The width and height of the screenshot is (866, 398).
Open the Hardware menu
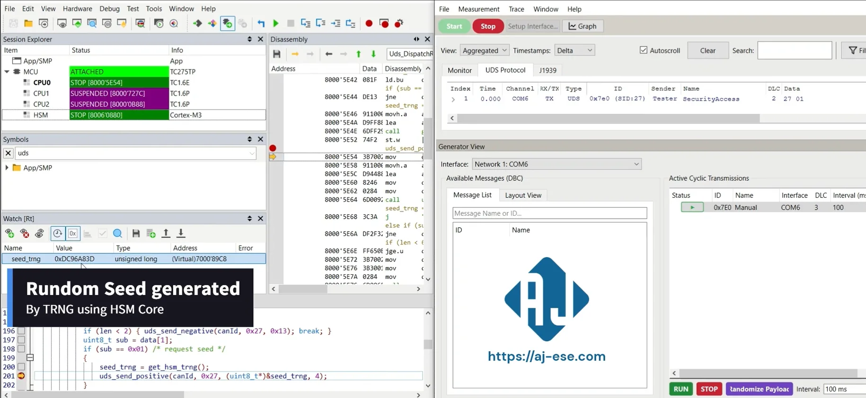click(78, 8)
